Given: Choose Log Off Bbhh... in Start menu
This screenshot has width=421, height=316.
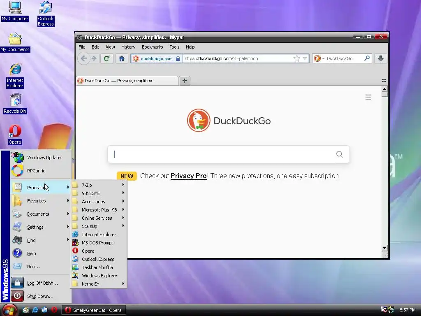Looking at the screenshot, I should (x=41, y=283).
